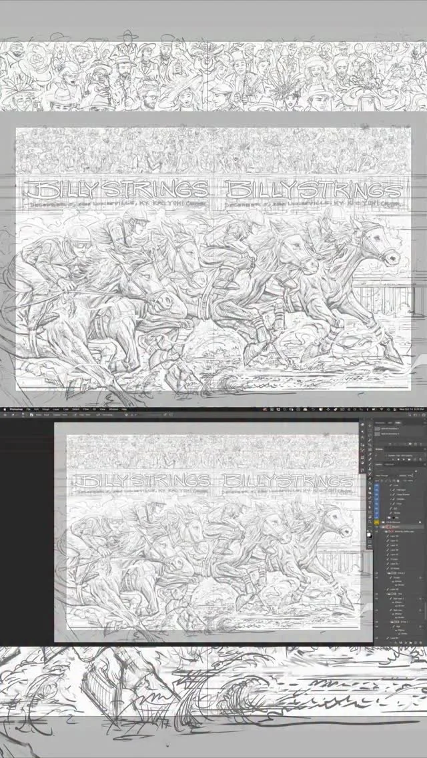427x758 pixels.
Task: Toggle visibility of the Shade layer with fx
Action: (376, 578)
